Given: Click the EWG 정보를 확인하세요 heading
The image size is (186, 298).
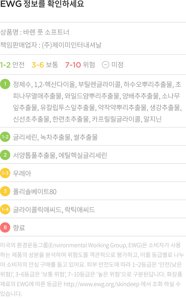Looking at the screenshot, I should 42,5.
